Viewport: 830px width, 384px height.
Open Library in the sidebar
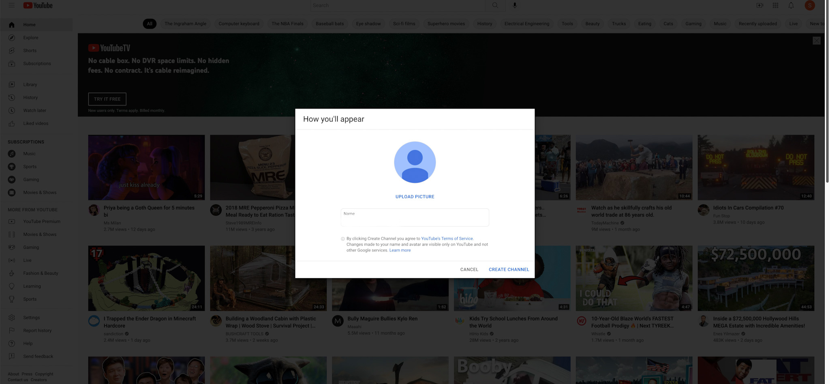pyautogui.click(x=36, y=85)
